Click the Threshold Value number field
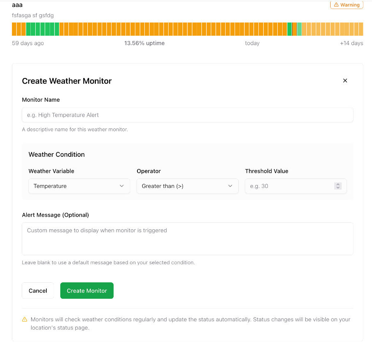Image resolution: width=372 pixels, height=348 pixels. [x=296, y=186]
